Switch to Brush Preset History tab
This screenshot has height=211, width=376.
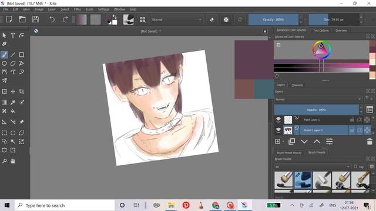tap(289, 152)
